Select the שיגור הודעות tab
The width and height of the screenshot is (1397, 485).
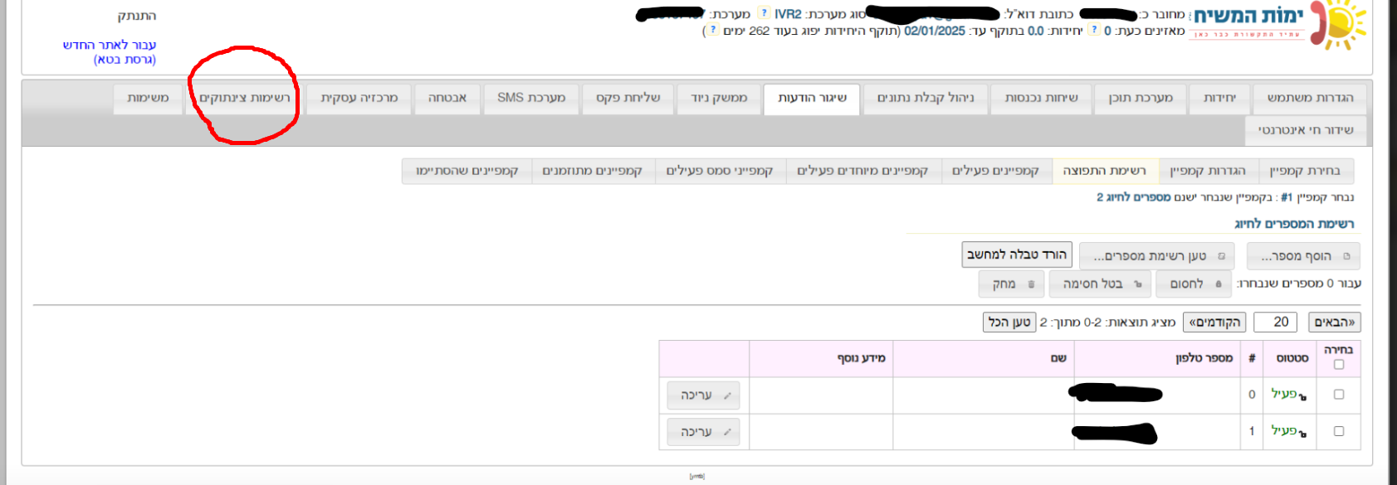pos(812,98)
